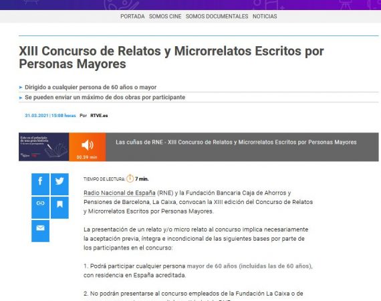
Task: Open the PORTADA menu item
Action: (x=132, y=16)
